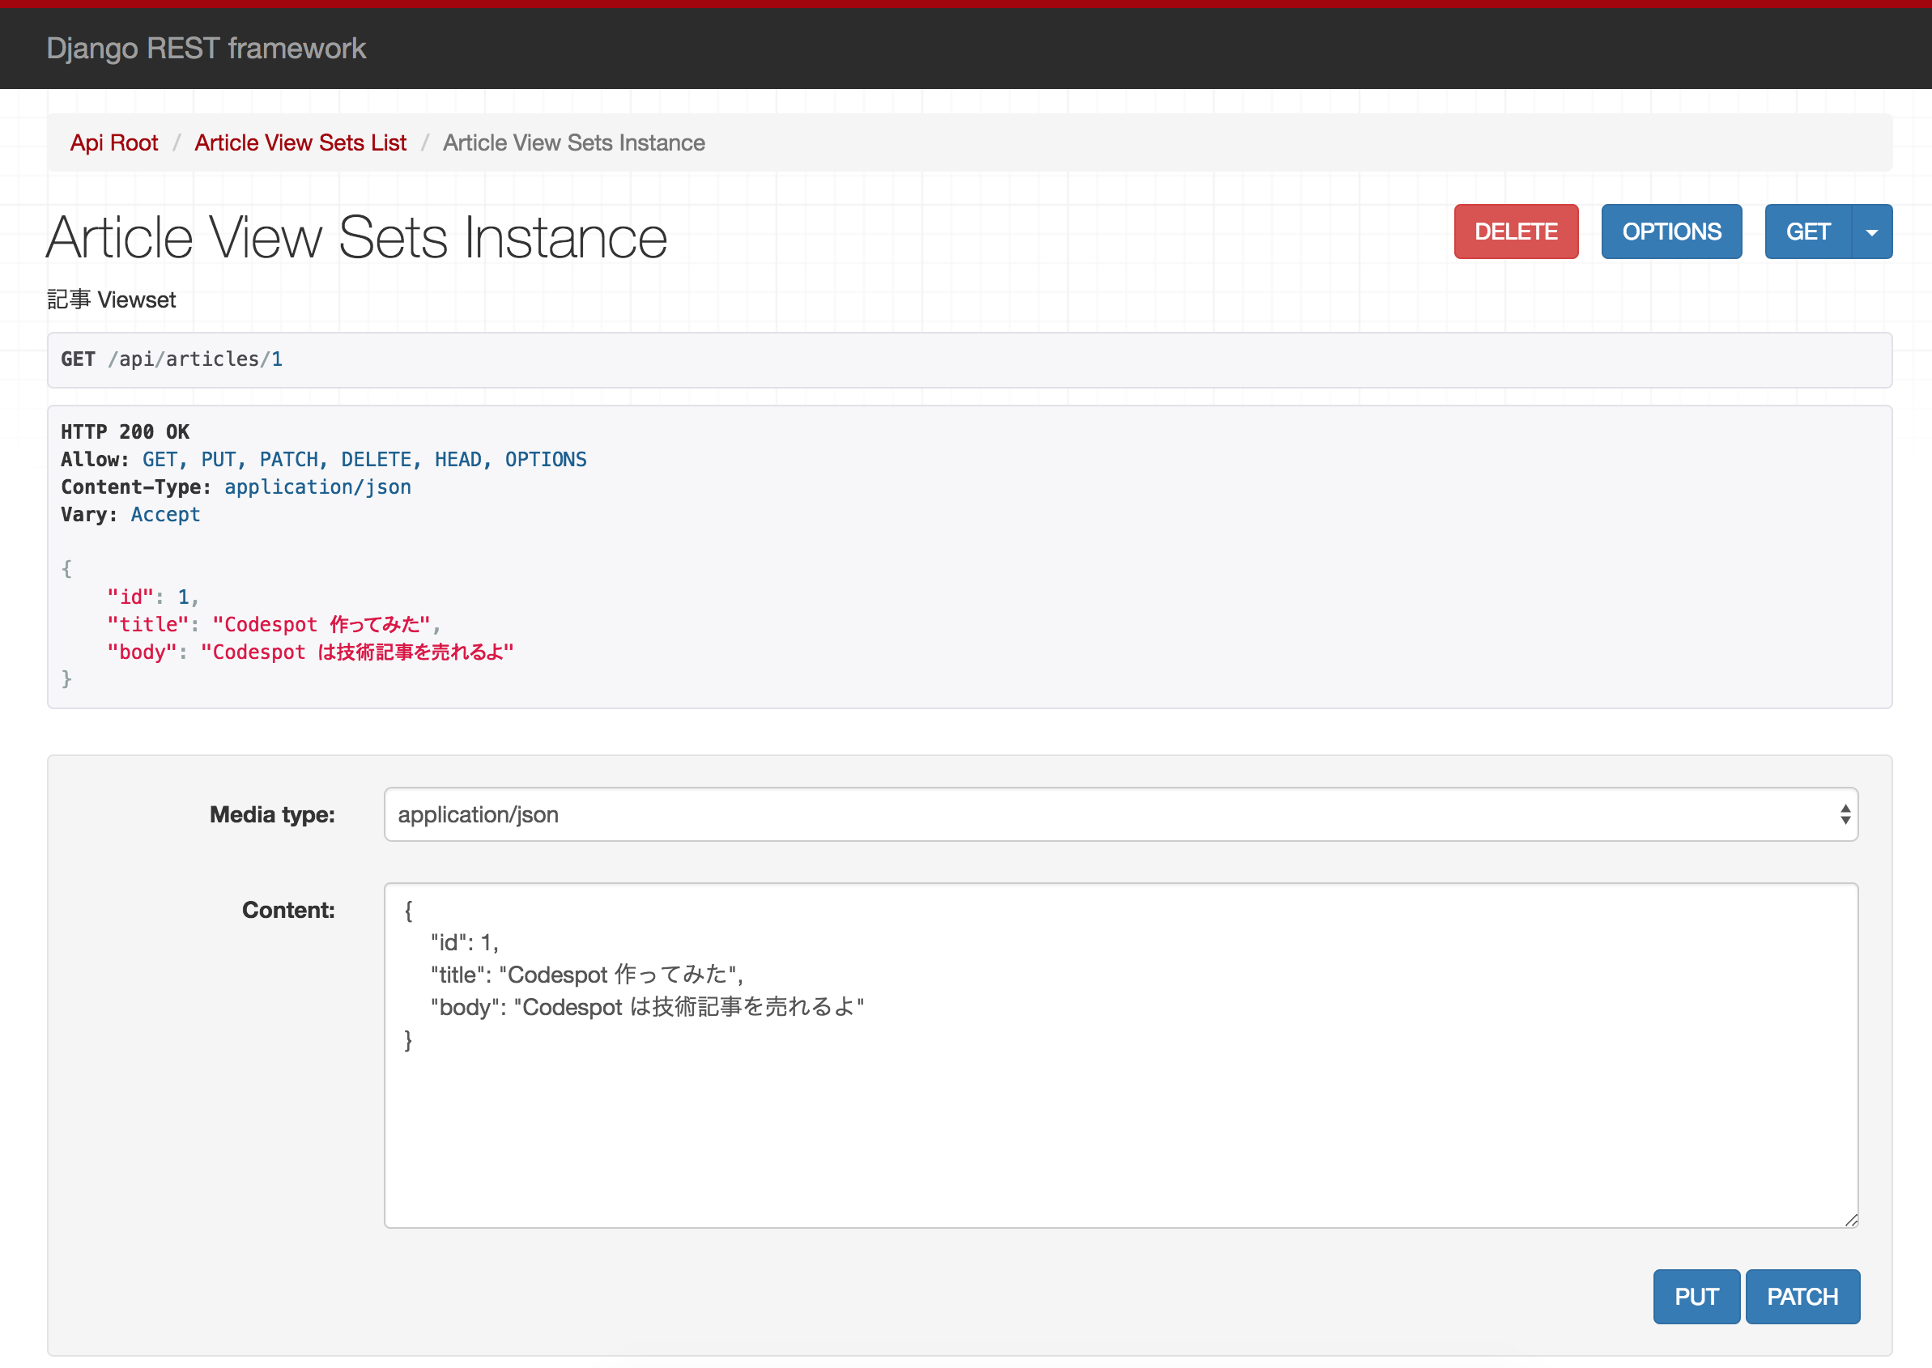1932x1368 pixels.
Task: Click Article View Sets Instance breadcrumb text
Action: 573,143
